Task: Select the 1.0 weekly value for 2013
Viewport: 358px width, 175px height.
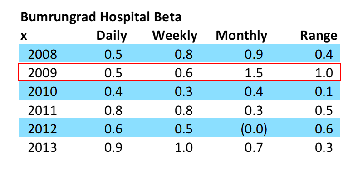Action: (184, 148)
